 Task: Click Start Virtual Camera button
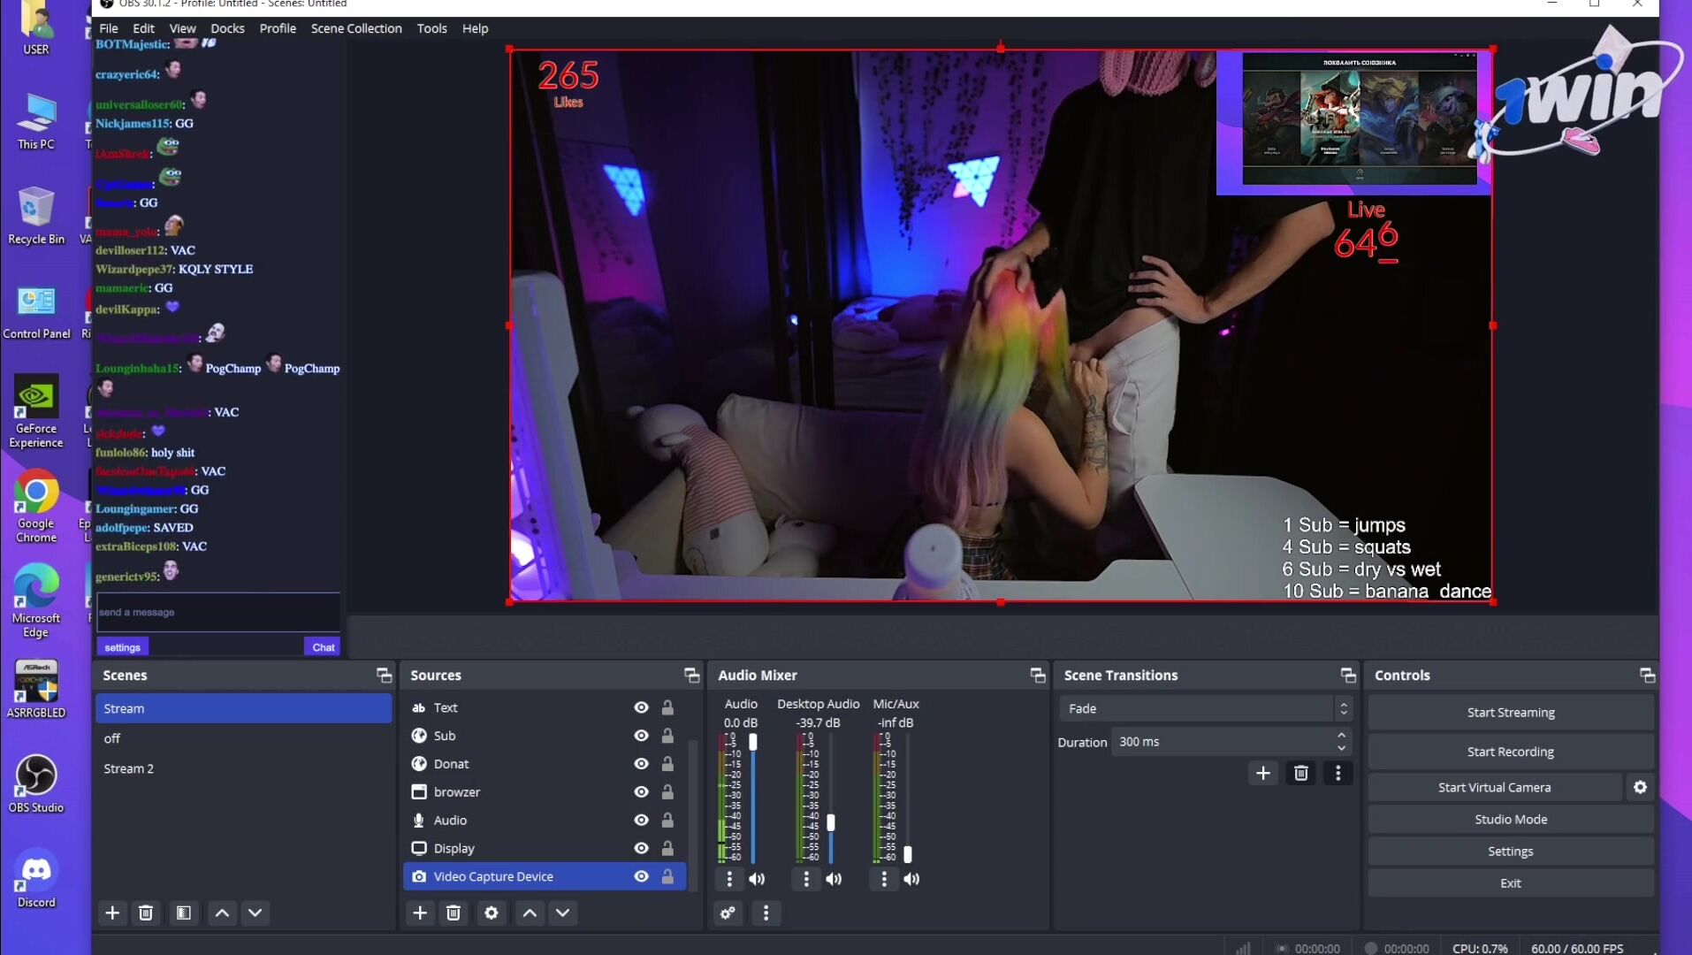click(x=1494, y=787)
